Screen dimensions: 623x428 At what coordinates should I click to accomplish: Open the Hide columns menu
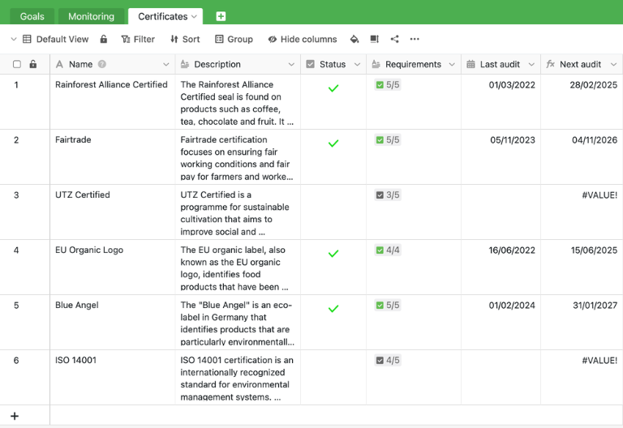[303, 39]
